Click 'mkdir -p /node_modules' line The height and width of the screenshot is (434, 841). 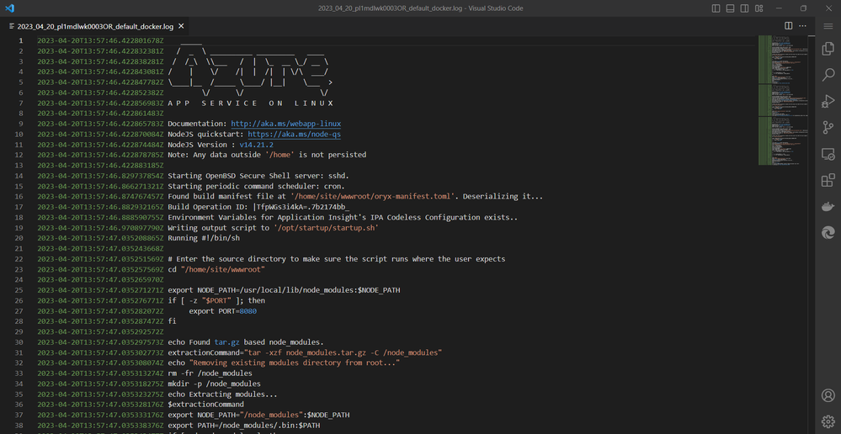tap(214, 384)
